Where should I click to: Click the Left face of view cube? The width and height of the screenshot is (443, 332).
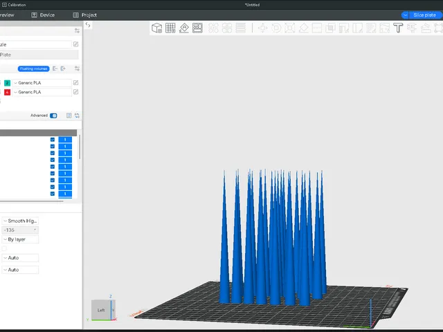pyautogui.click(x=101, y=310)
